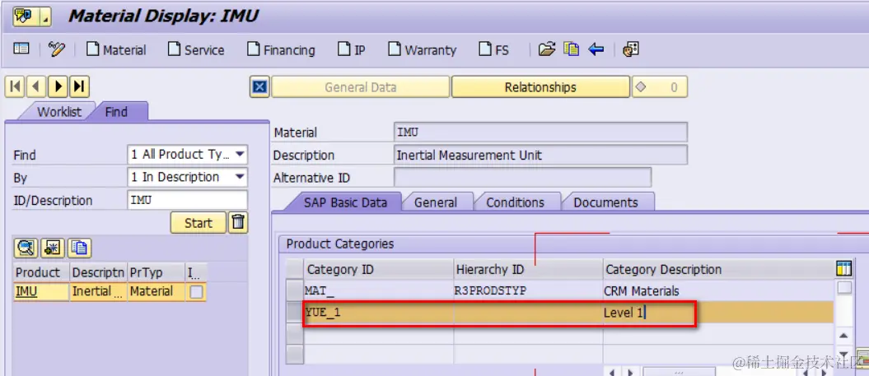The width and height of the screenshot is (869, 376).
Task: Open the table column settings icon
Action: click(843, 269)
